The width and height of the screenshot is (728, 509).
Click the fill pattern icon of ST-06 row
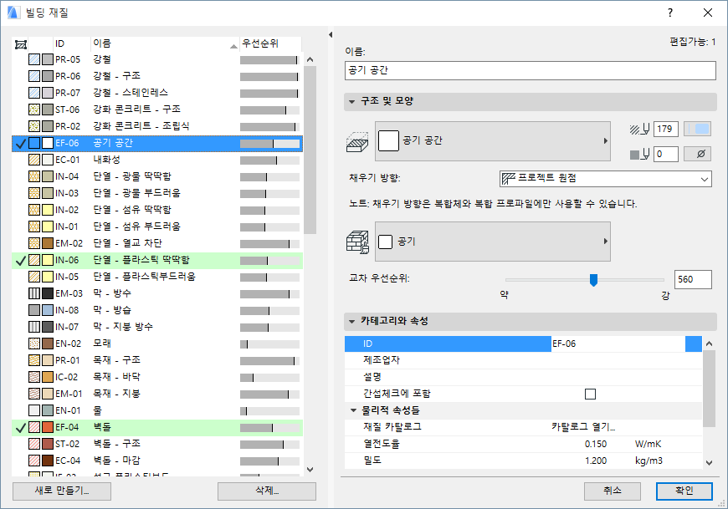(34, 109)
